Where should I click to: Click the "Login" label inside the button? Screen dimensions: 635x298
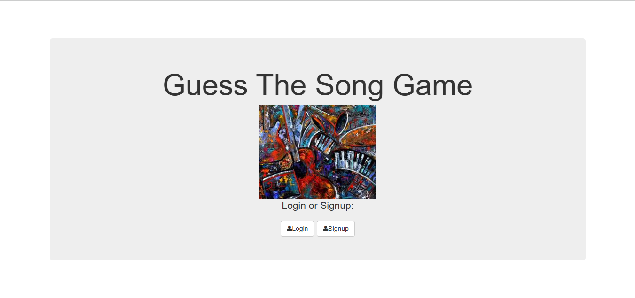(x=300, y=229)
